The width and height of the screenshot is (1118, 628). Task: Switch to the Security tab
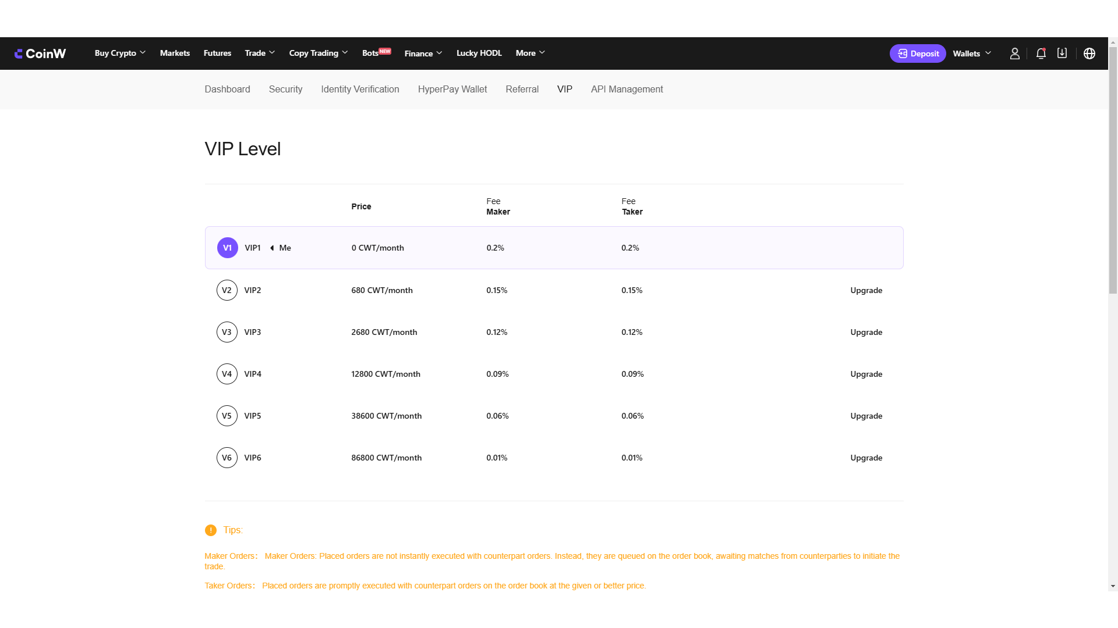pos(285,89)
